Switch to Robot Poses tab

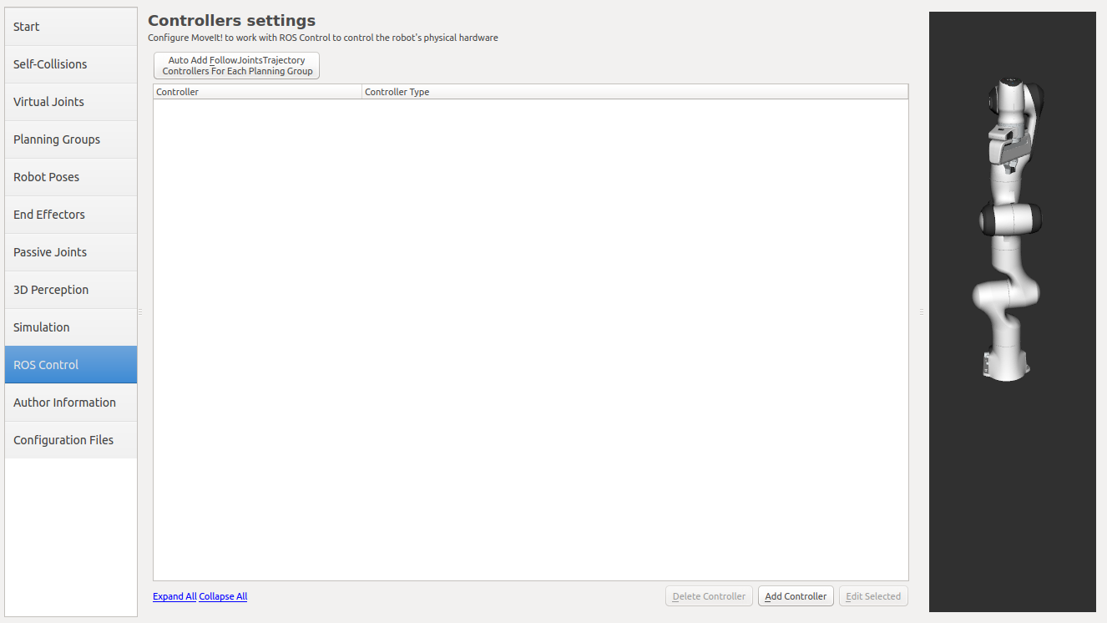click(x=71, y=177)
